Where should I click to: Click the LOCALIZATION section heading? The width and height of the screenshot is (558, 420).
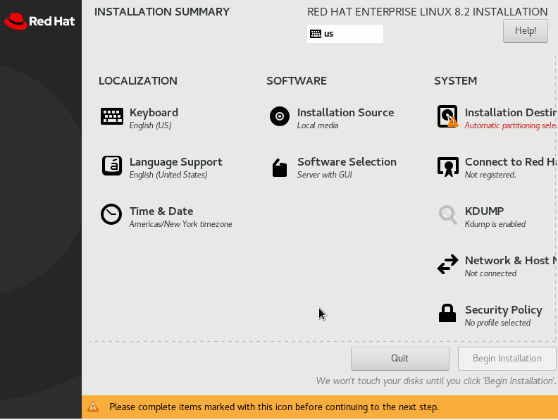[x=138, y=81]
